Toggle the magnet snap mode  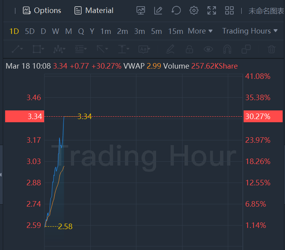(227, 49)
